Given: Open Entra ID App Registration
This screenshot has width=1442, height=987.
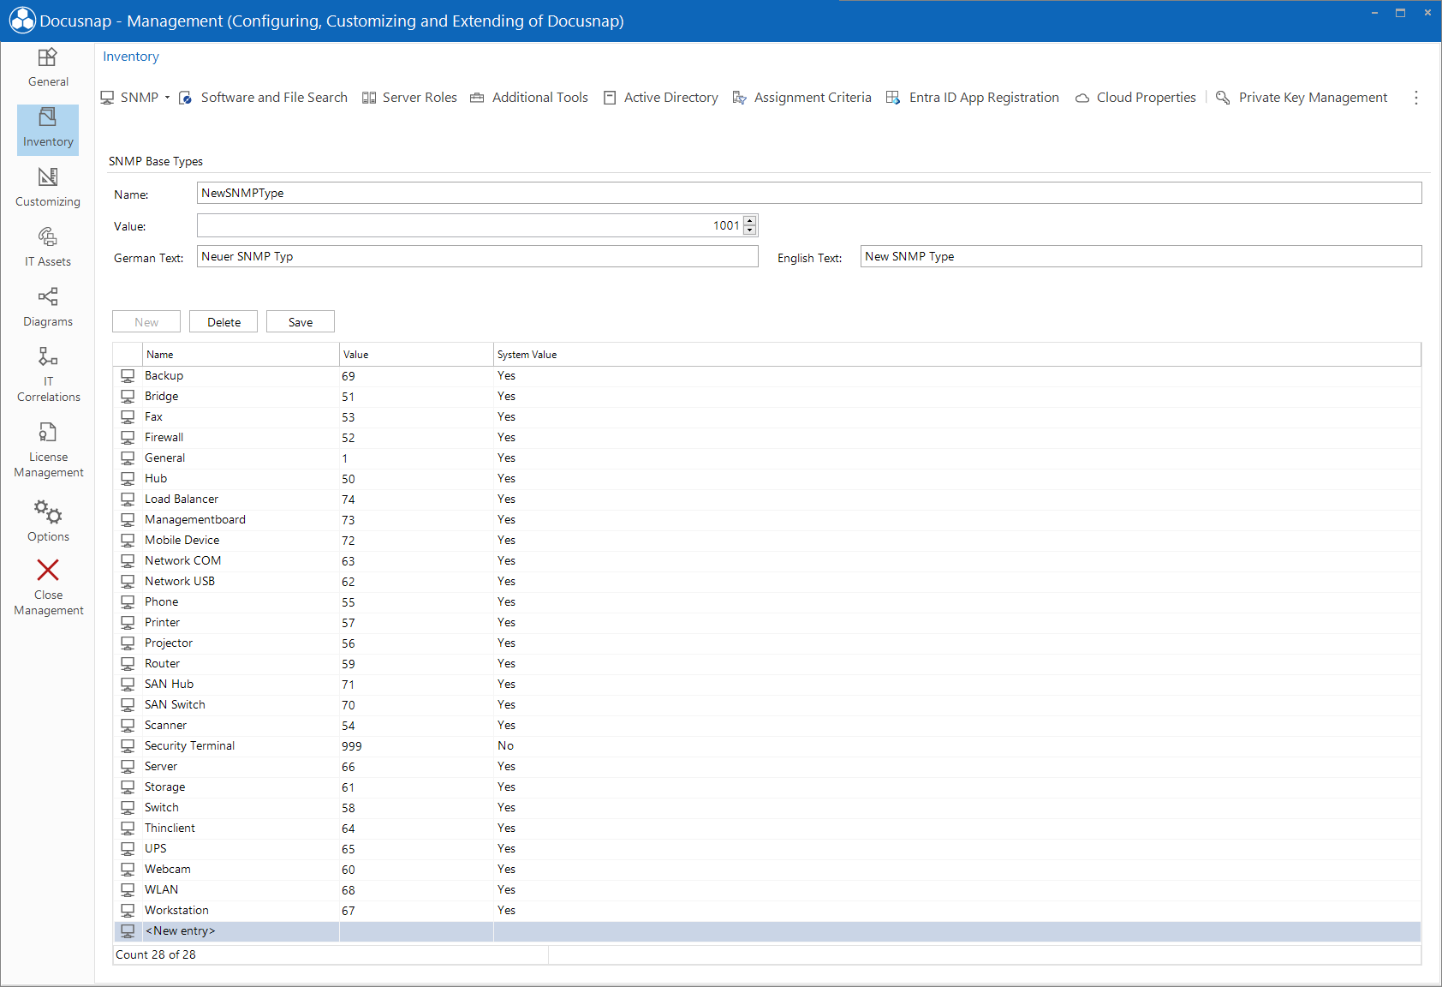Looking at the screenshot, I should point(973,98).
